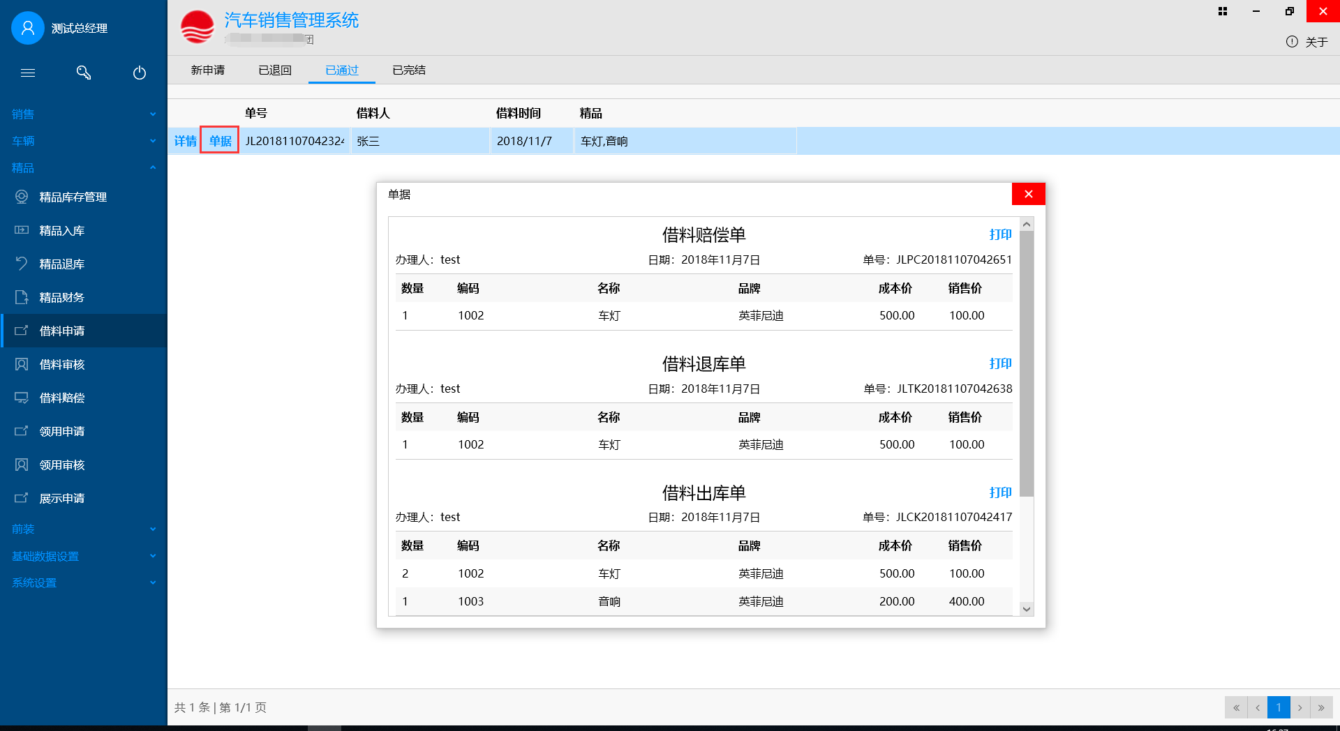This screenshot has height=731, width=1340.
Task: Open 精品入库 in the sidebar
Action: 61,231
